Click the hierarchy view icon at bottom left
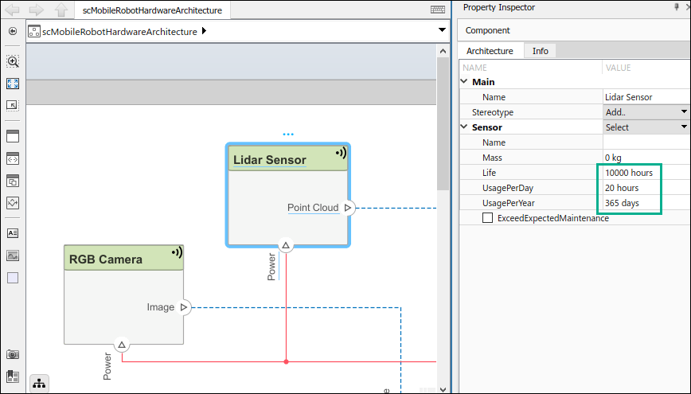The width and height of the screenshot is (691, 394). coord(39,383)
